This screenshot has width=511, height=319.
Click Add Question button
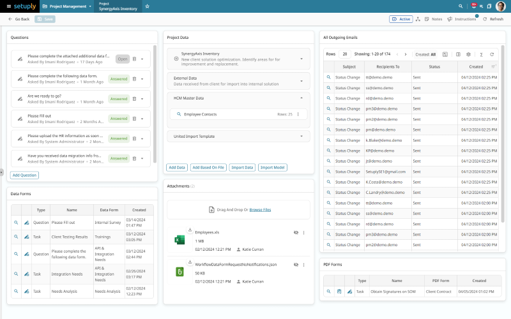[24, 175]
